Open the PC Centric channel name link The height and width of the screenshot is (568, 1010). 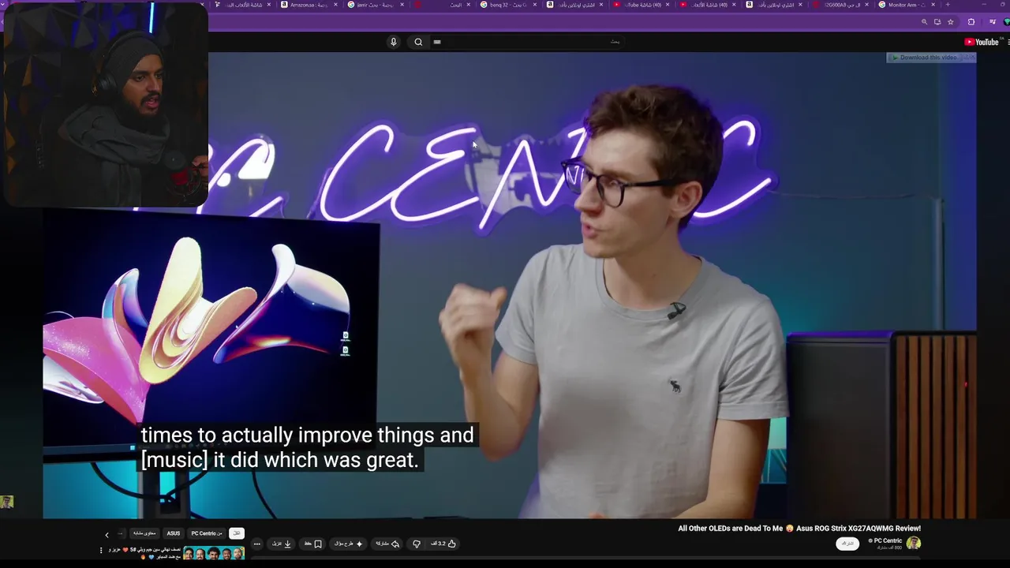click(x=888, y=540)
